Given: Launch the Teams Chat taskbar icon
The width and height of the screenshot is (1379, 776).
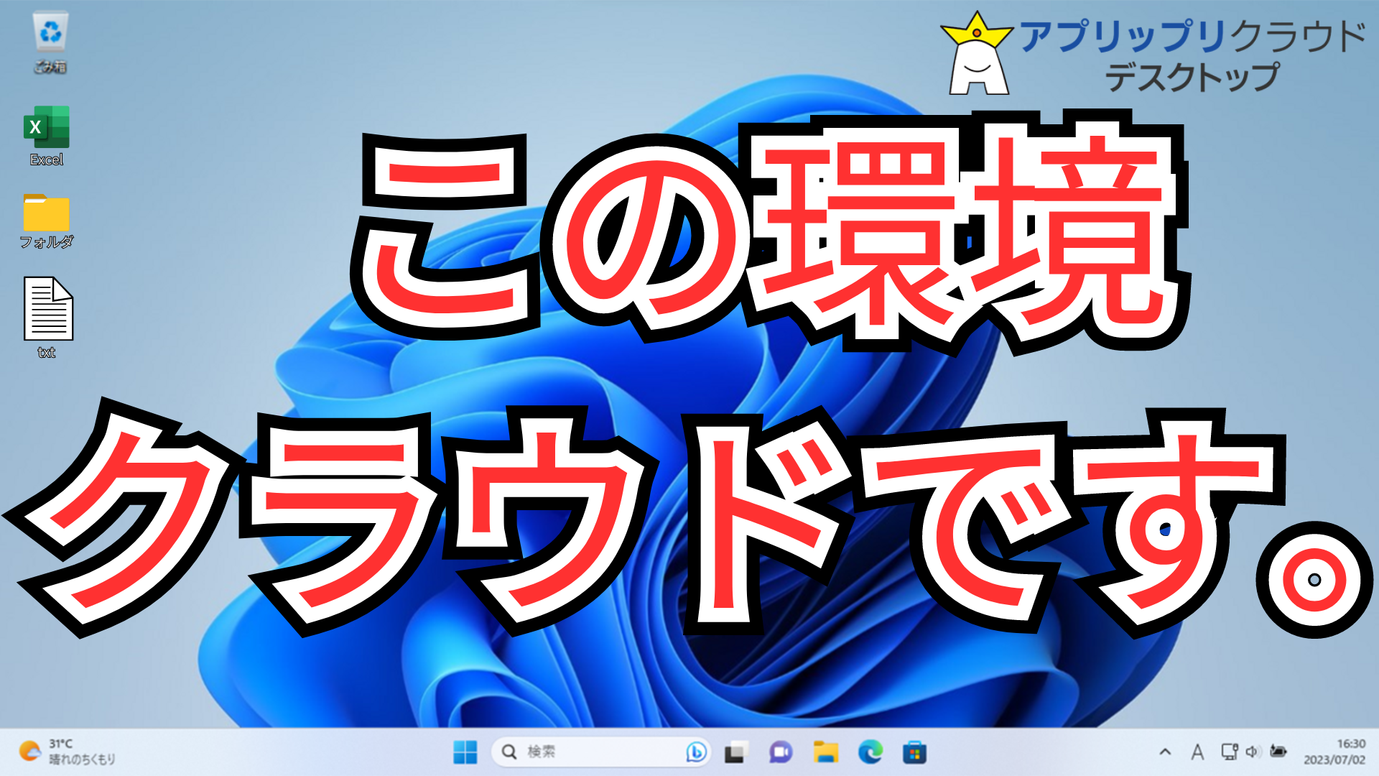Looking at the screenshot, I should [780, 752].
